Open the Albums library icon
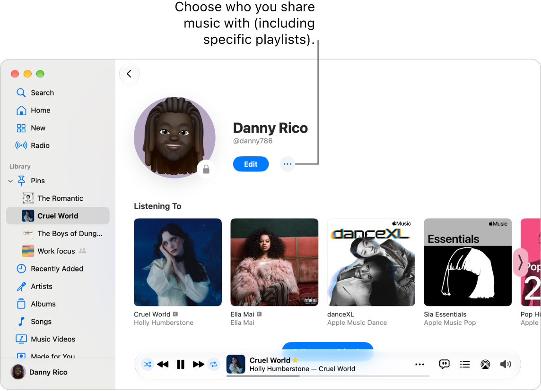This screenshot has width=541, height=391. click(x=21, y=304)
